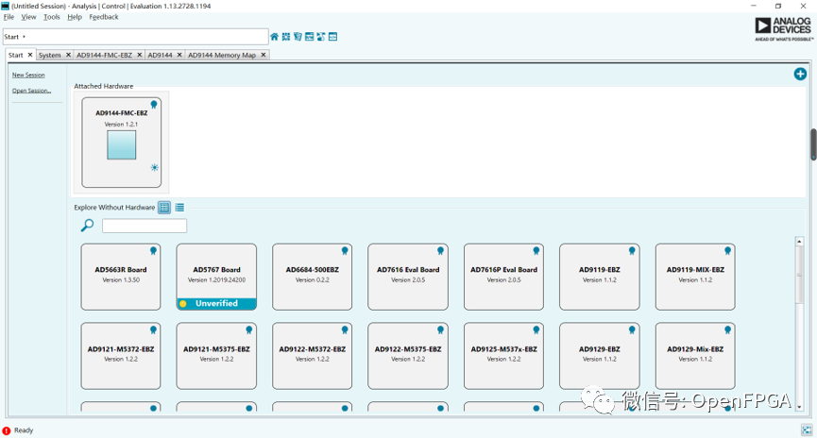The height and width of the screenshot is (438, 817).
Task: Click the Open Session... link
Action: click(31, 91)
